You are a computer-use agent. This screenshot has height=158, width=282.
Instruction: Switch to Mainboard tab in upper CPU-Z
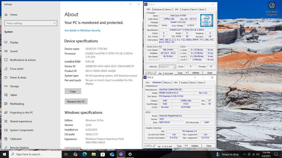point(158,10)
